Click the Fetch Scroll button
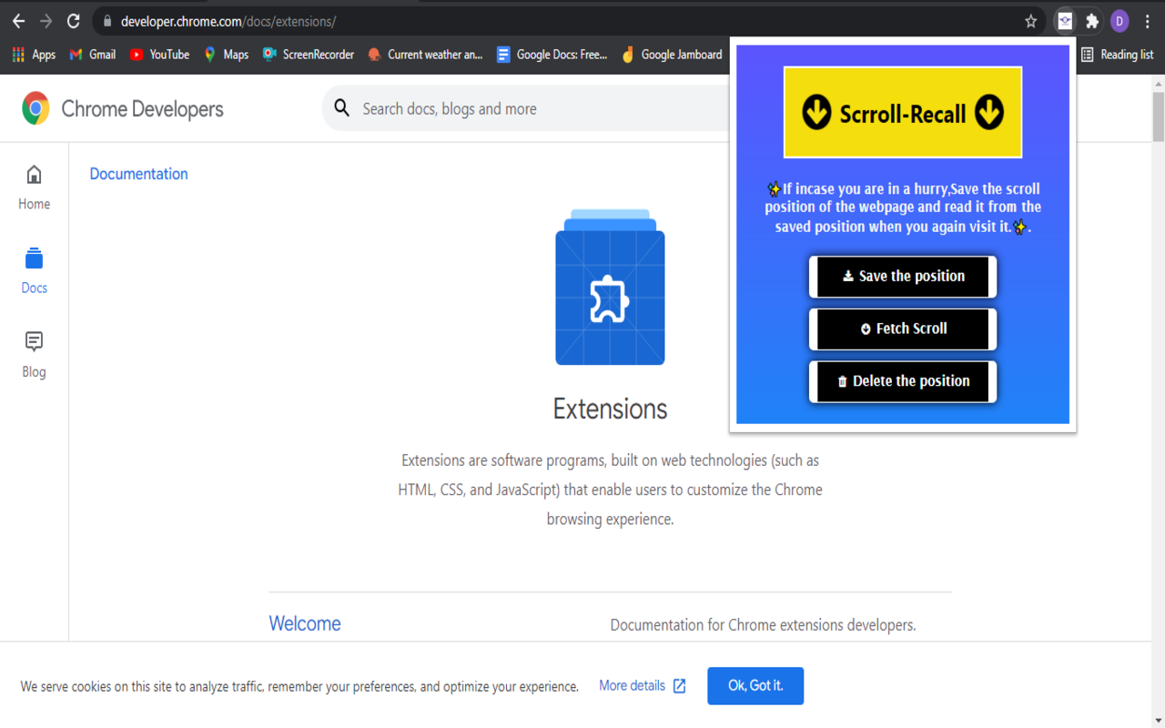Screen dimensions: 1165x728 point(903,329)
